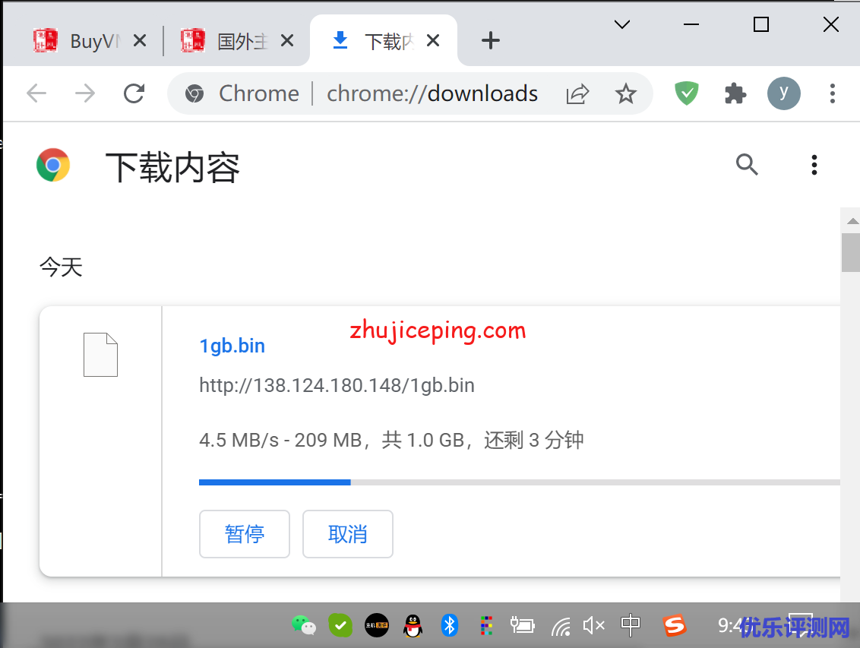Viewport: 860px width, 648px height.
Task: Close the BuyVM tab
Action: coord(140,40)
